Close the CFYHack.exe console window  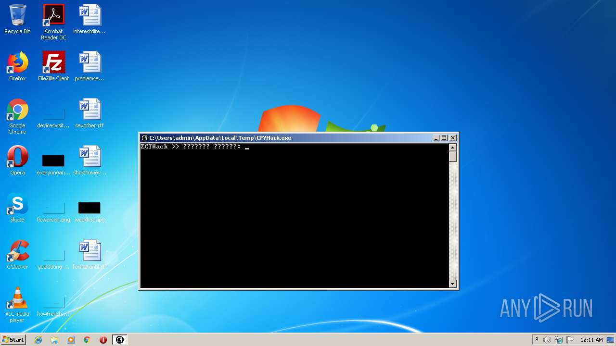click(453, 138)
